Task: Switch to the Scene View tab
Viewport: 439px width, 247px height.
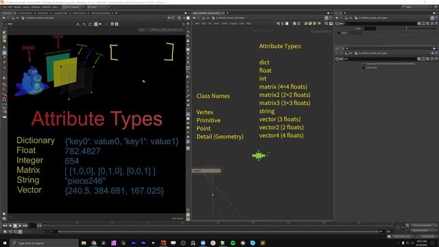Action: (7, 13)
